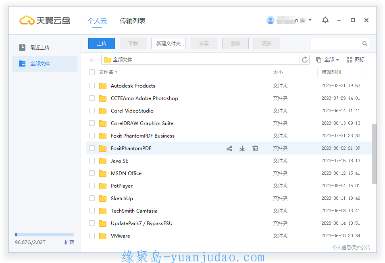Go back using the left arrow icon
The image size is (385, 263).
93,60
